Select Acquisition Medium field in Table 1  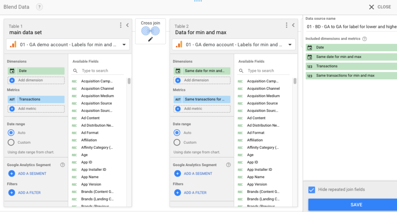97,96
